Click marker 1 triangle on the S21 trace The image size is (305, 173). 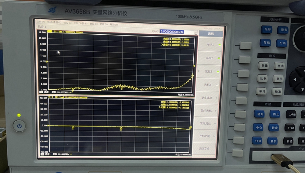pyautogui.click(x=73, y=128)
